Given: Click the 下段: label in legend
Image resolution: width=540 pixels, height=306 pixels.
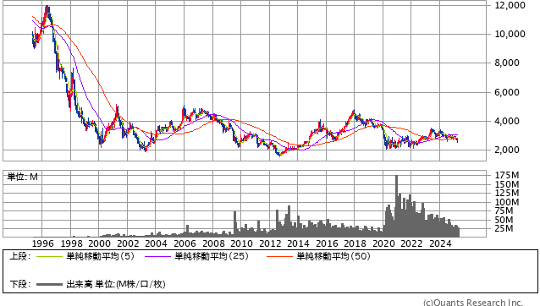Looking at the screenshot, I should click(x=20, y=284).
